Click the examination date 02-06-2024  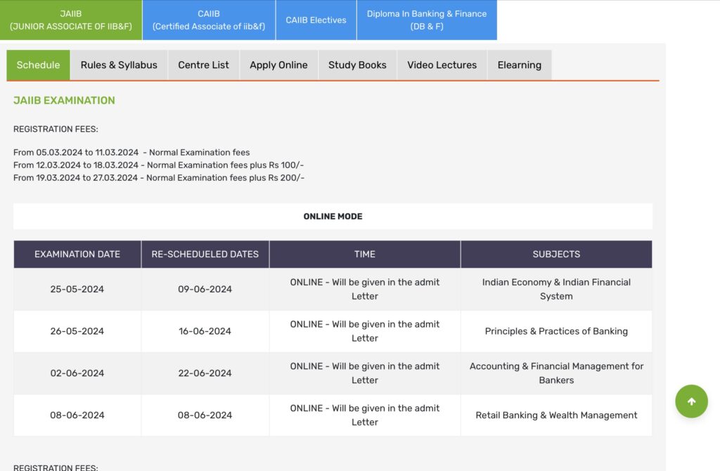(77, 373)
